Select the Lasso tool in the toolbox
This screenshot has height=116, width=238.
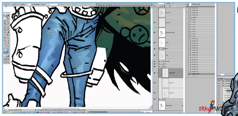(5, 21)
